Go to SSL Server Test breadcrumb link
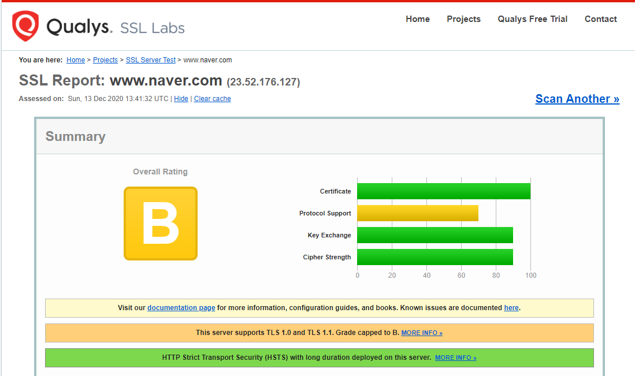 click(x=151, y=60)
